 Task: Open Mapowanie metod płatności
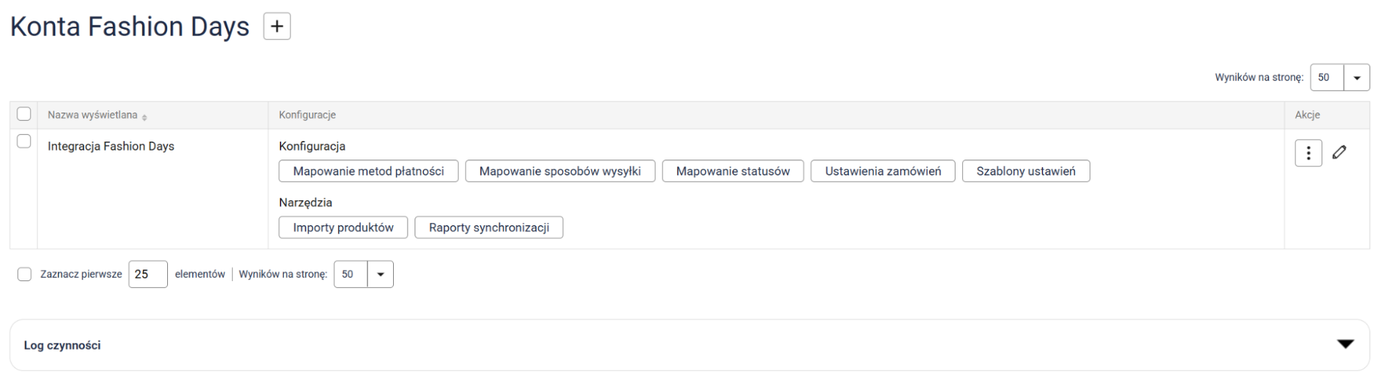click(x=368, y=171)
